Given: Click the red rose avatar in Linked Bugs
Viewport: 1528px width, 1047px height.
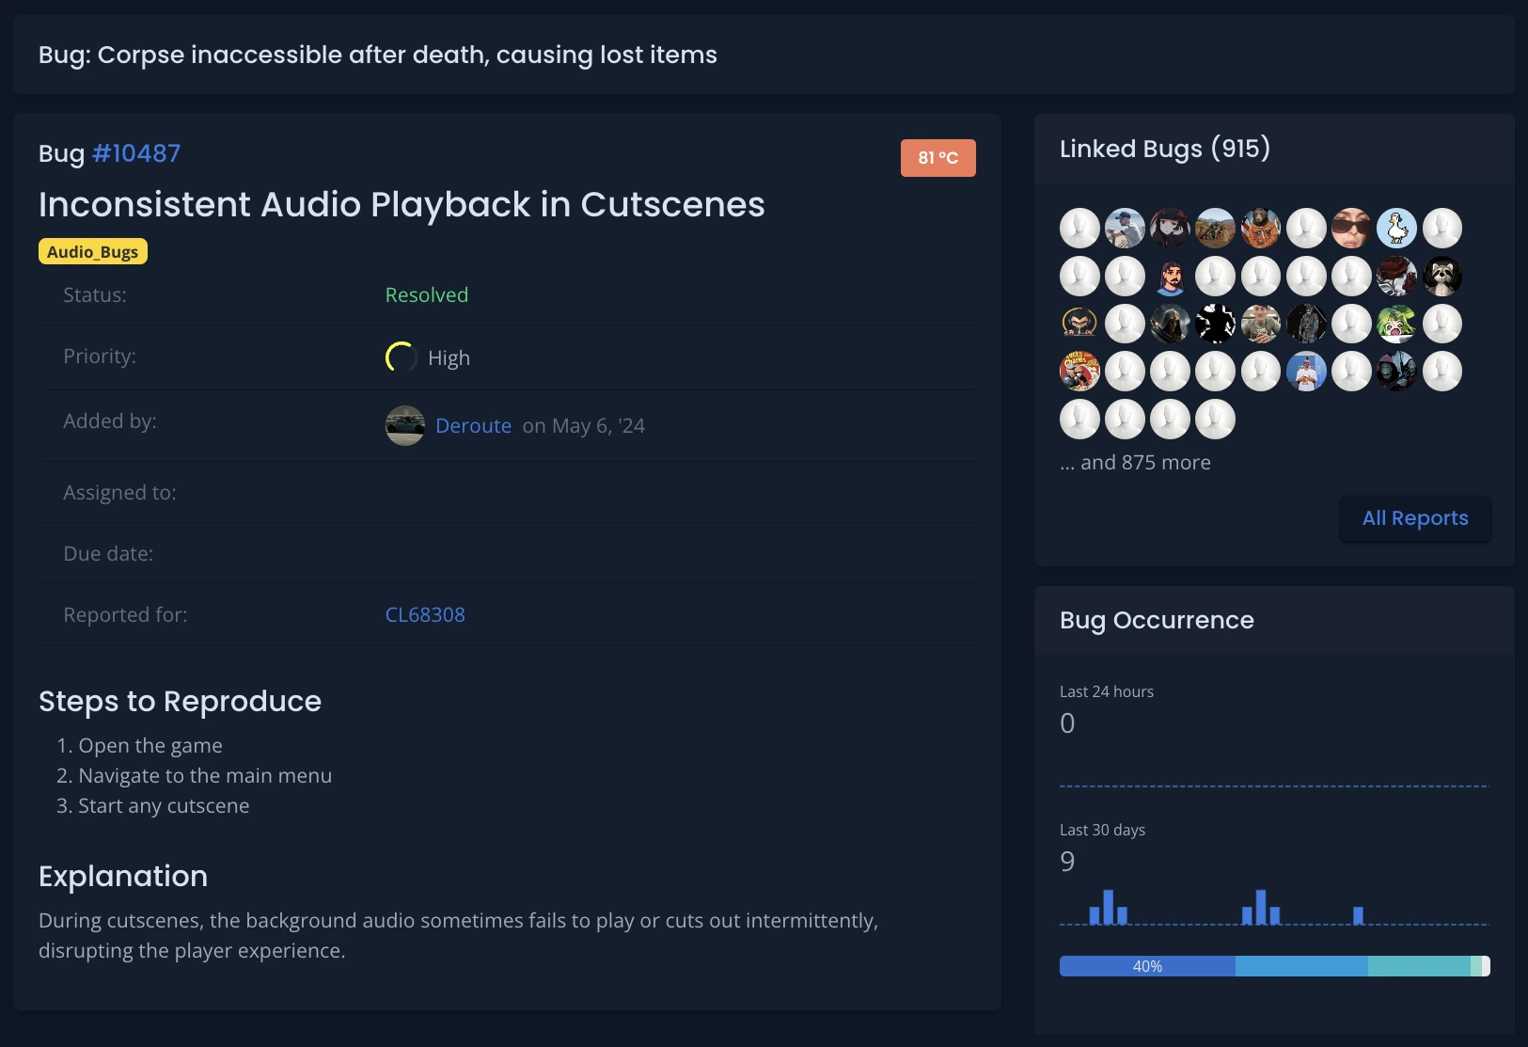Looking at the screenshot, I should tap(1397, 276).
